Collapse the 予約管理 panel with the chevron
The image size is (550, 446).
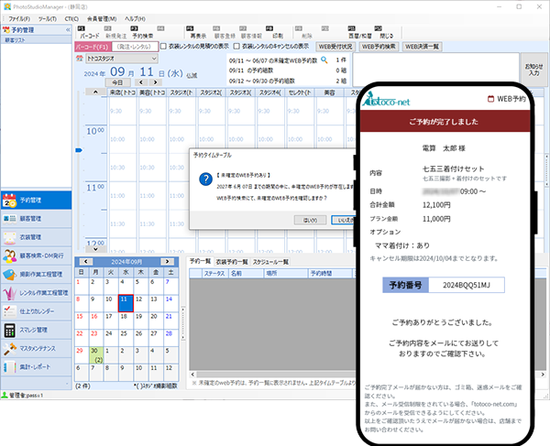[x=69, y=29]
